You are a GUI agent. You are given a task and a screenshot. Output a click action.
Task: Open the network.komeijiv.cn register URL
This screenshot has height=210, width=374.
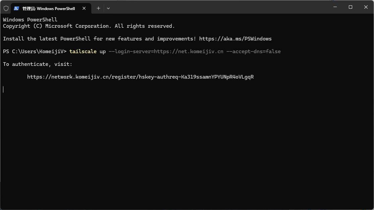click(140, 77)
